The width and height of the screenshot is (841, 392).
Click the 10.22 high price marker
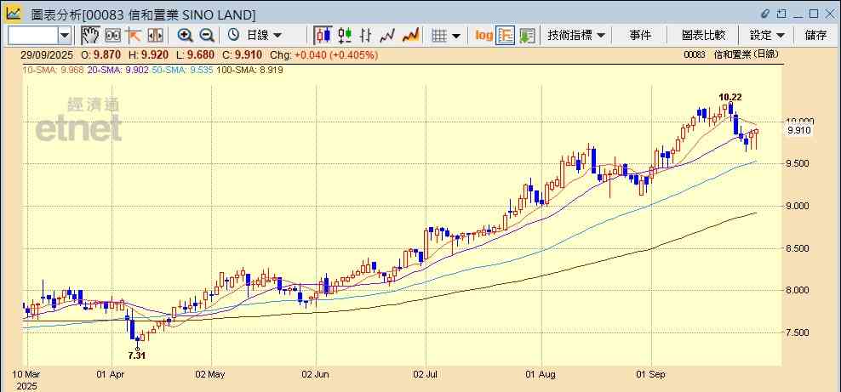tap(730, 97)
